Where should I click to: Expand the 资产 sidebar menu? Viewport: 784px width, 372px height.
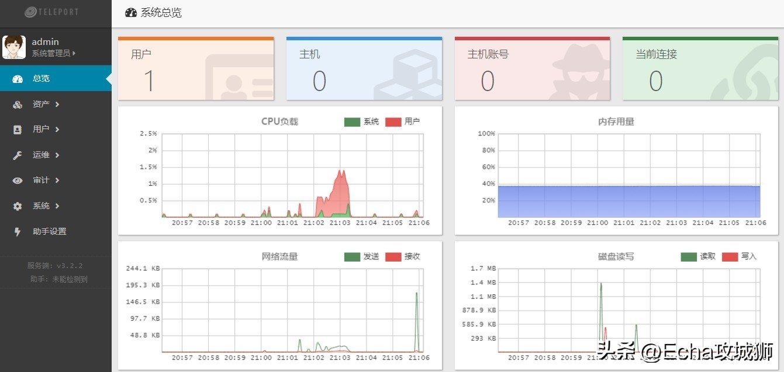click(x=41, y=104)
